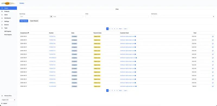This screenshot has height=106, width=217.
Task: Go to page 5 in upper pagination
Action: (117, 29)
